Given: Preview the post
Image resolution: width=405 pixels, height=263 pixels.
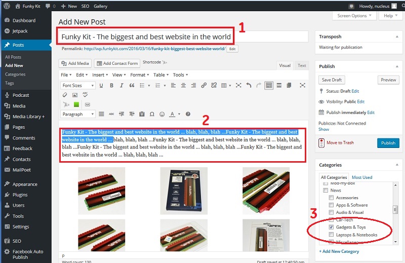Looking at the screenshot, I should tap(388, 80).
